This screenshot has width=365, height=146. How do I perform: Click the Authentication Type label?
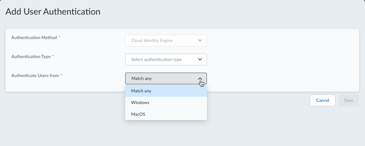pos(31,56)
